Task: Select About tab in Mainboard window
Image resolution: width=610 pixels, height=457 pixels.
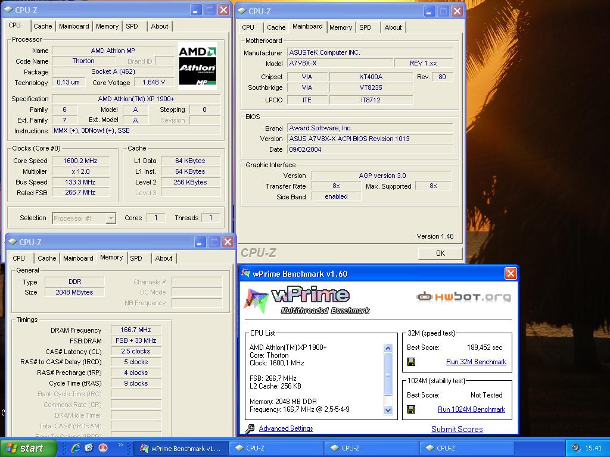Action: (x=393, y=27)
